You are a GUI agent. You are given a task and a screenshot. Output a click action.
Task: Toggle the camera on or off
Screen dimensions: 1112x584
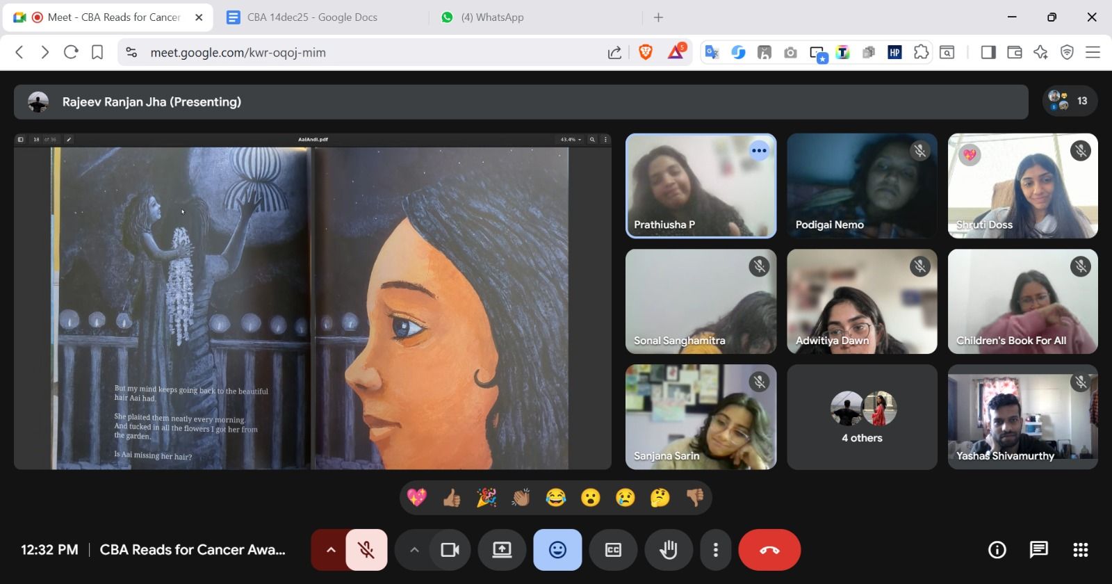(x=450, y=550)
